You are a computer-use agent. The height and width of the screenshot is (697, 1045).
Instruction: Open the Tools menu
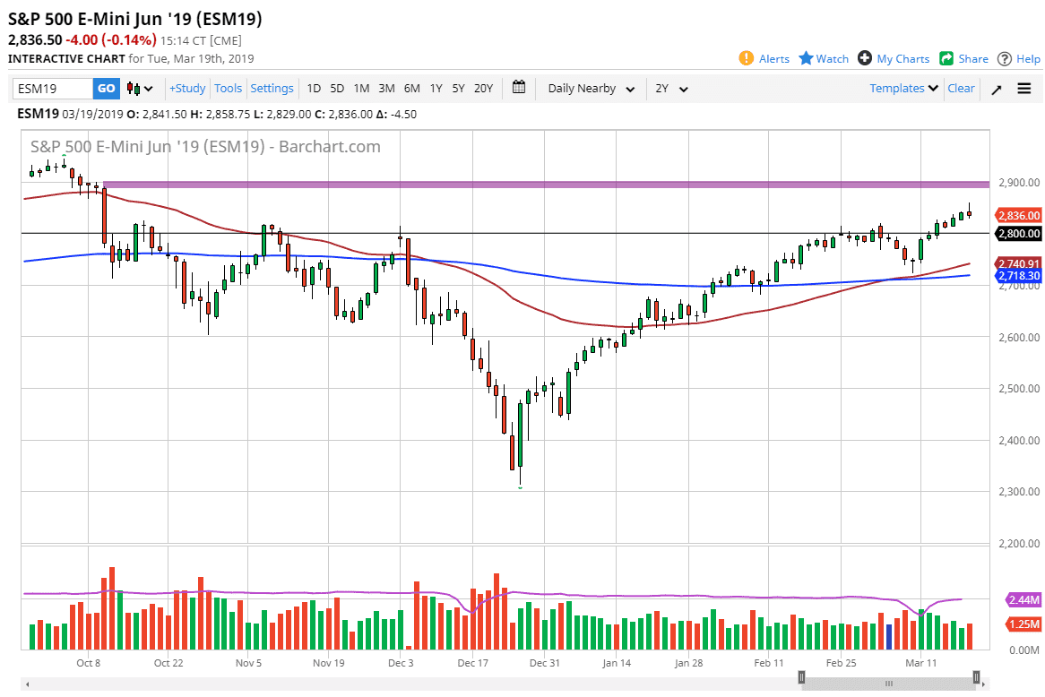(228, 88)
